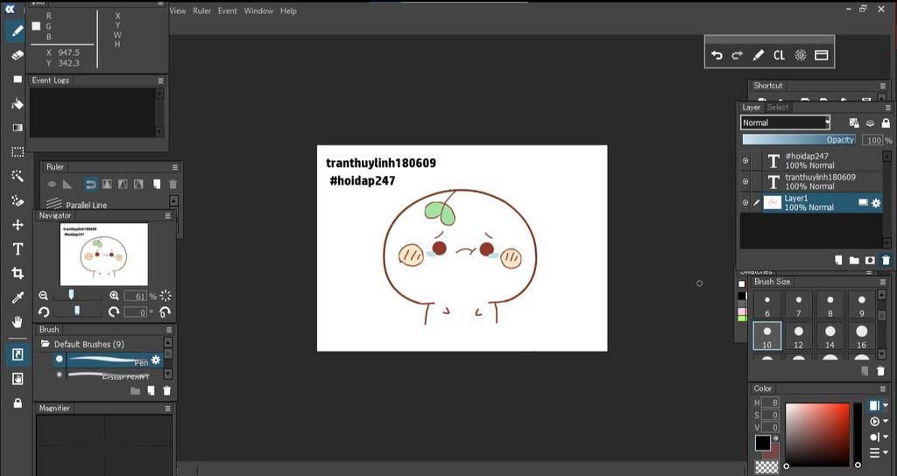Choose brush size 12

click(x=799, y=336)
